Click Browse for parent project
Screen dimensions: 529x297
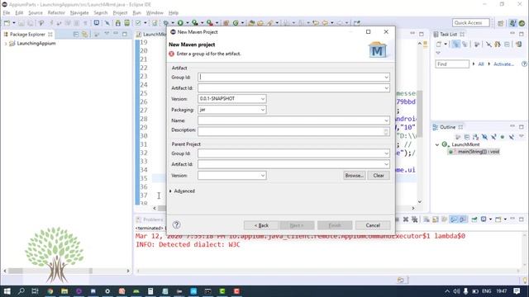point(354,176)
